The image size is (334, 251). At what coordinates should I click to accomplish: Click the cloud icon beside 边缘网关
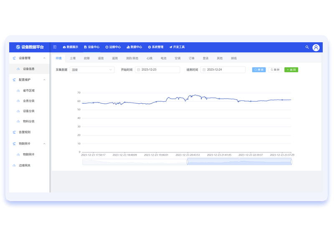coord(14,165)
